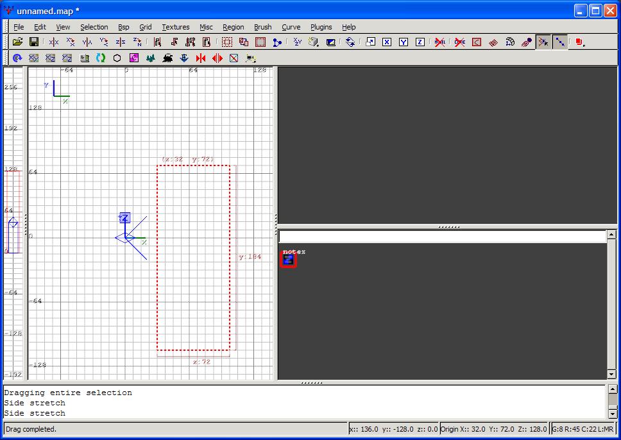Activate patch bend mode icon
621x440 pixels.
click(x=510, y=42)
